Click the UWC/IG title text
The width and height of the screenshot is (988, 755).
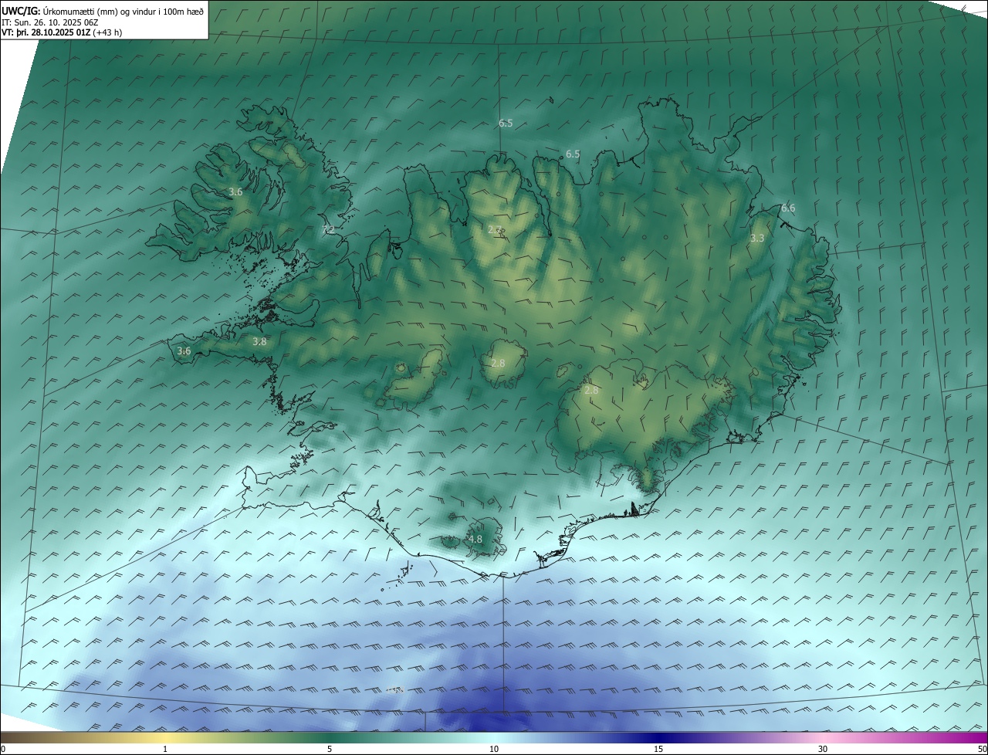(x=21, y=11)
